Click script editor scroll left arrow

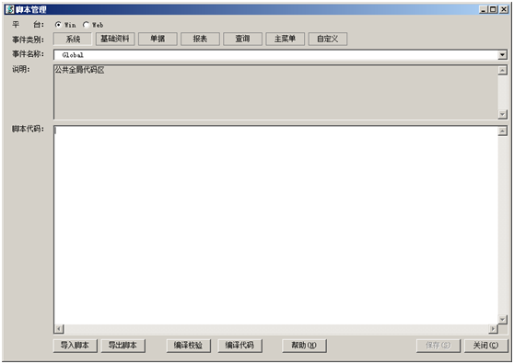pyautogui.click(x=59, y=329)
